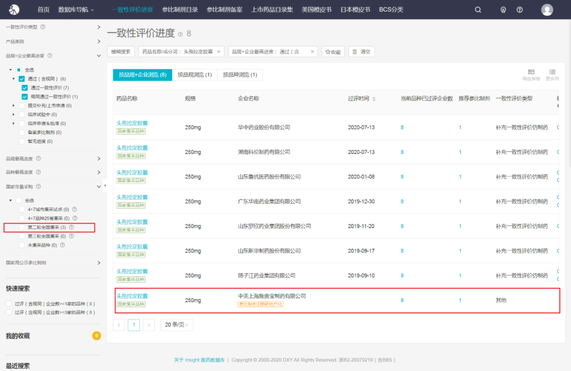Image resolution: width=571 pixels, height=371 pixels.
Task: Open the search magnifier icon in the header
Action: click(478, 10)
